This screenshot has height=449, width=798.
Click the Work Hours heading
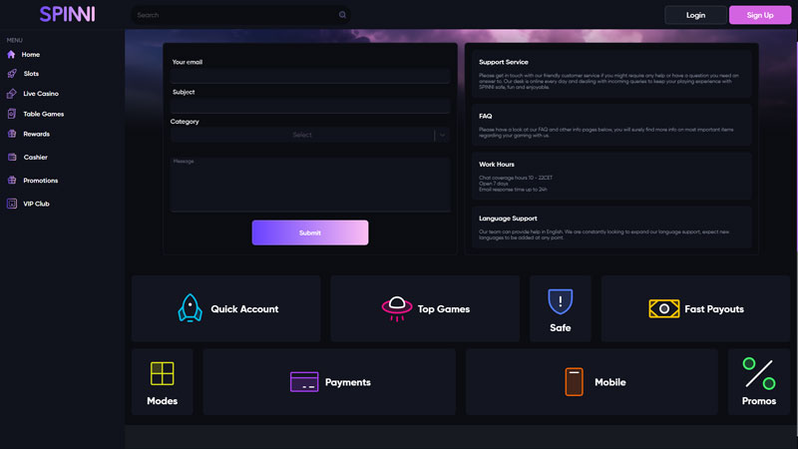click(x=496, y=165)
